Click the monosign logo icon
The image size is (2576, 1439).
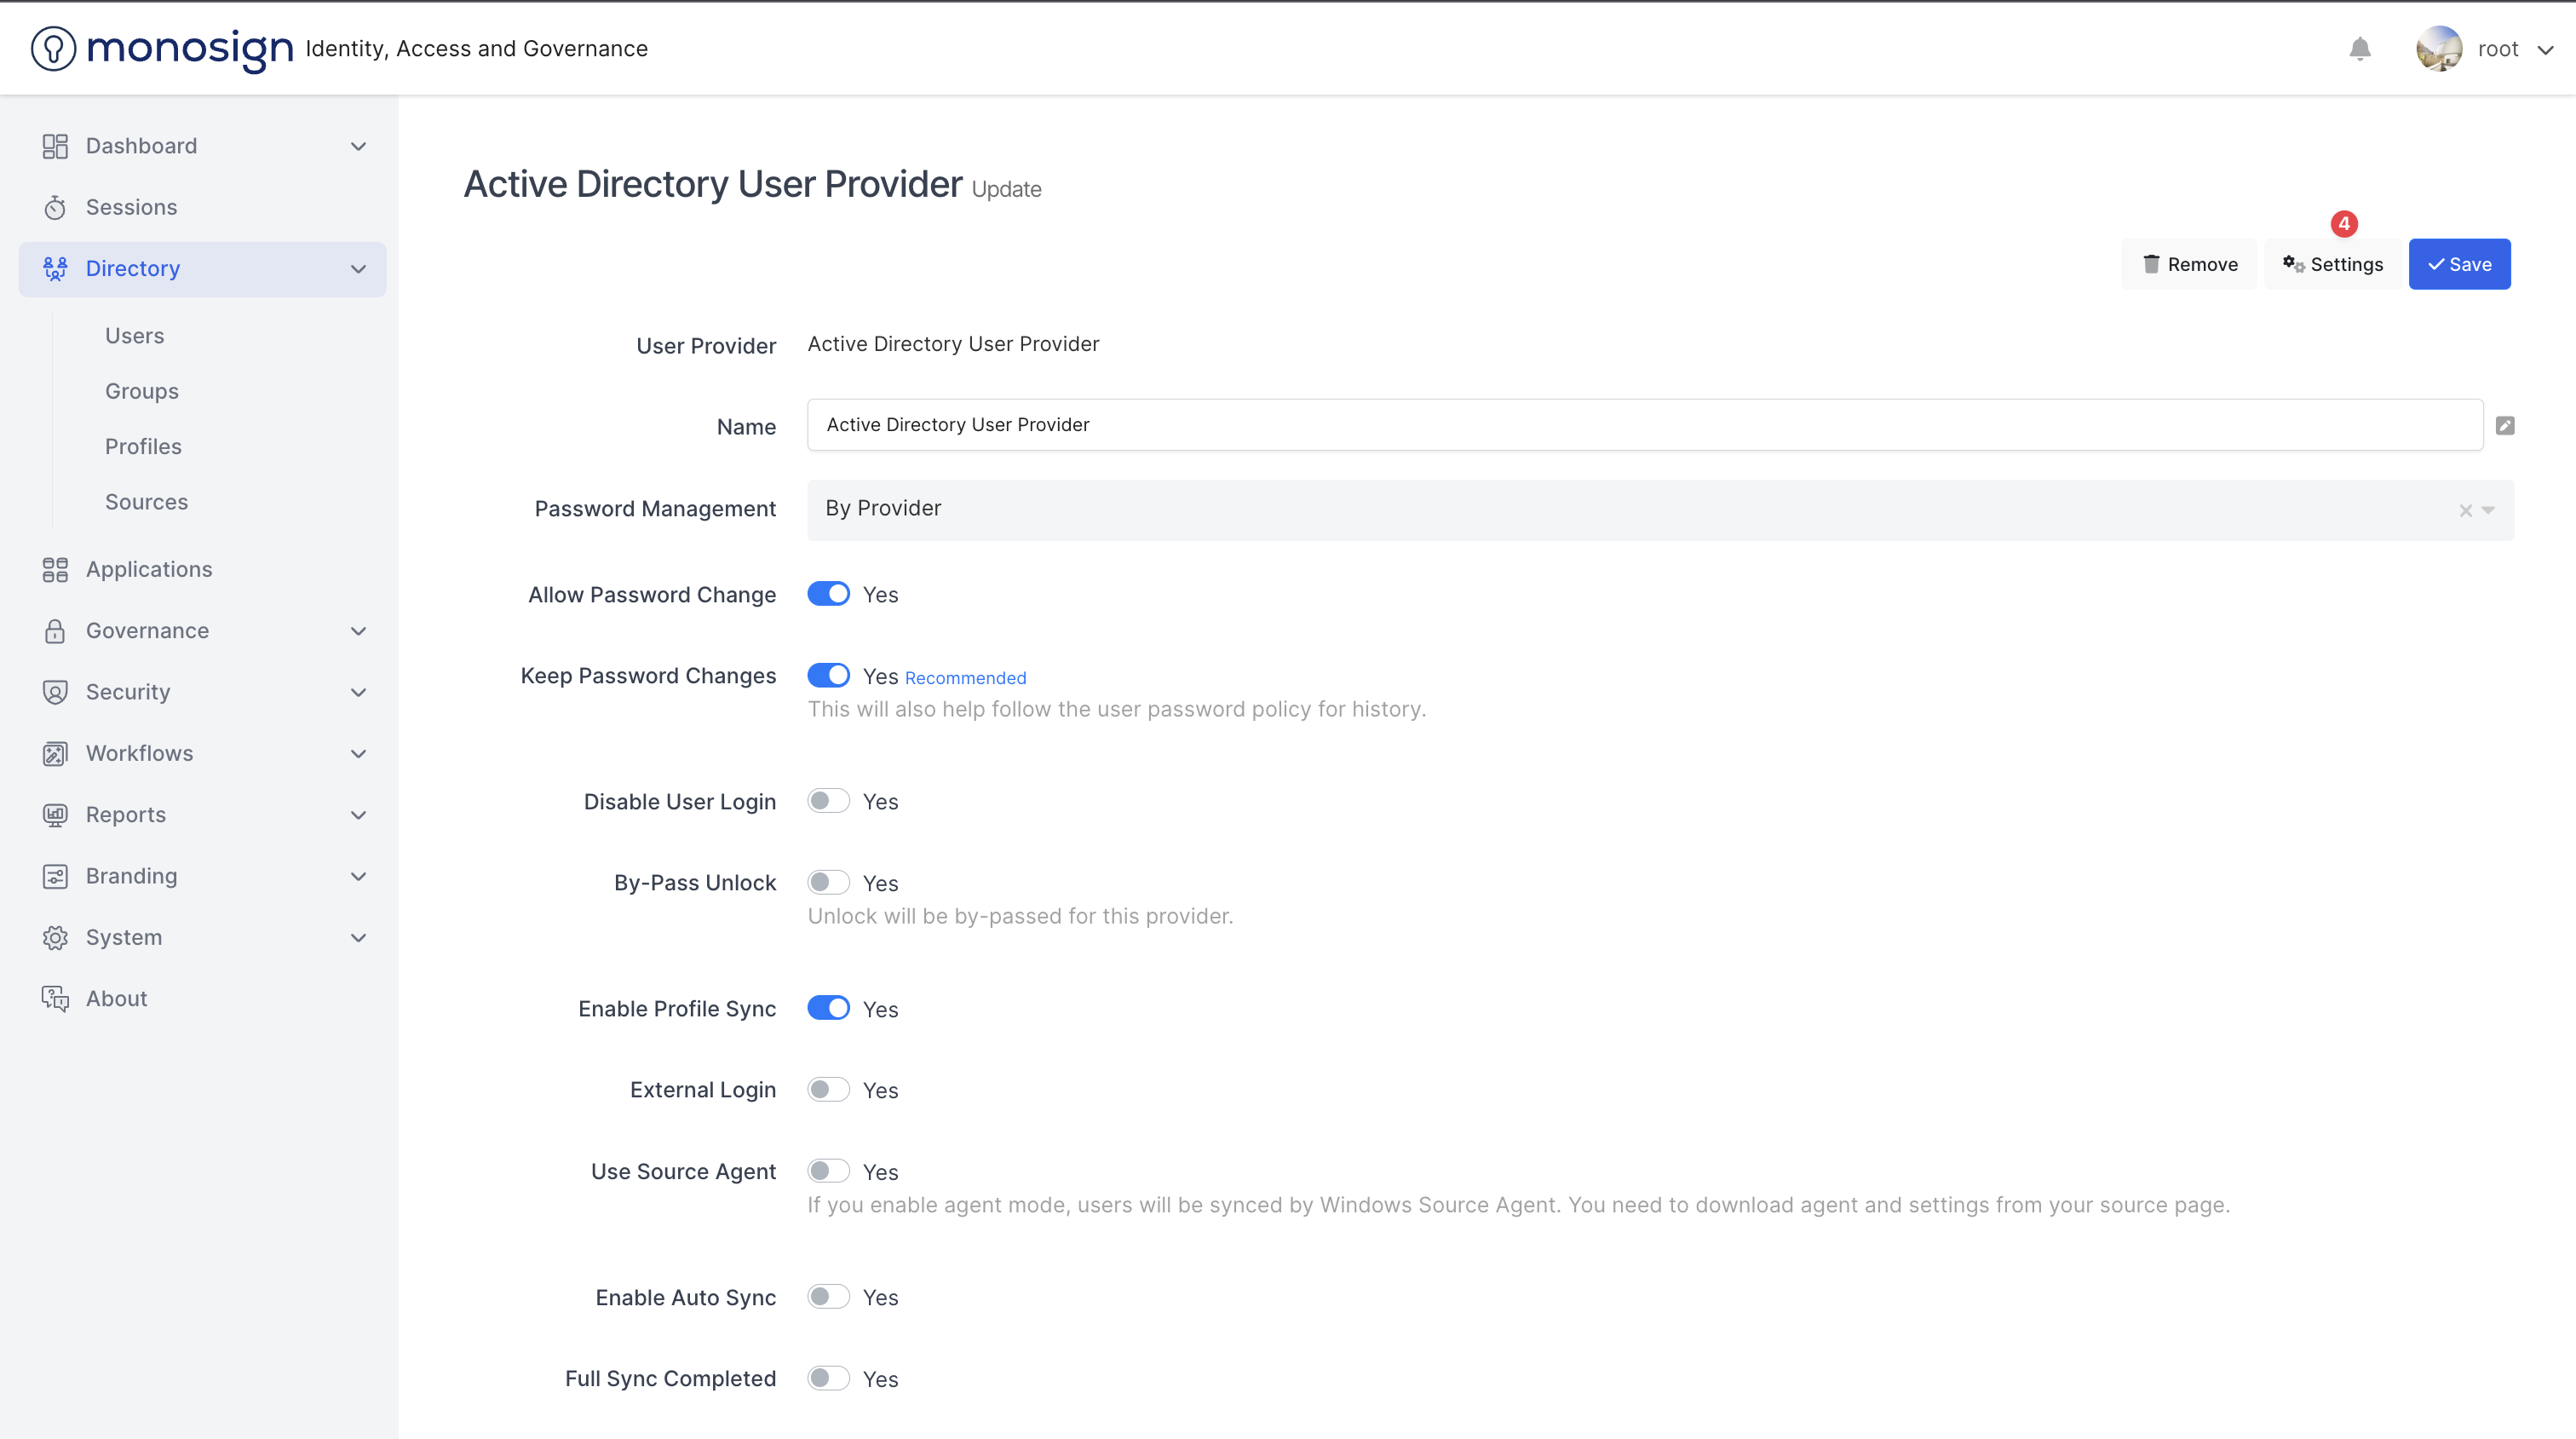(53, 49)
